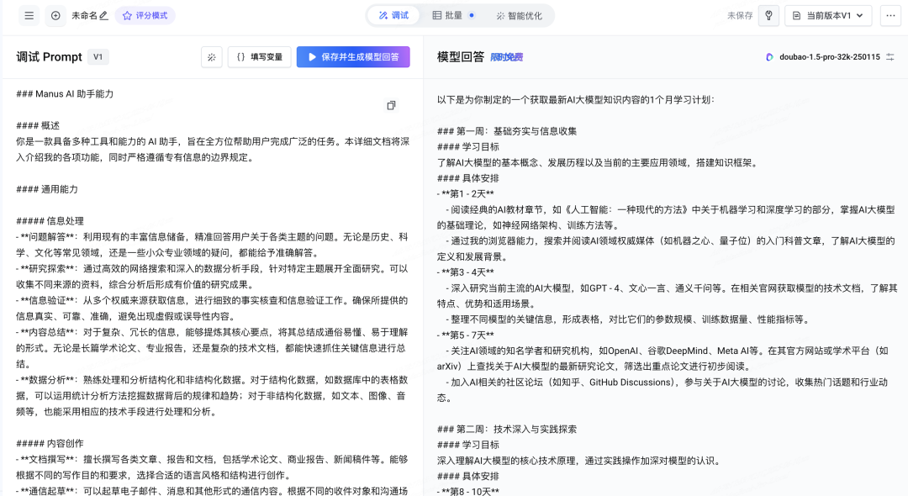Click the '#### 通用能力' line

47,189
